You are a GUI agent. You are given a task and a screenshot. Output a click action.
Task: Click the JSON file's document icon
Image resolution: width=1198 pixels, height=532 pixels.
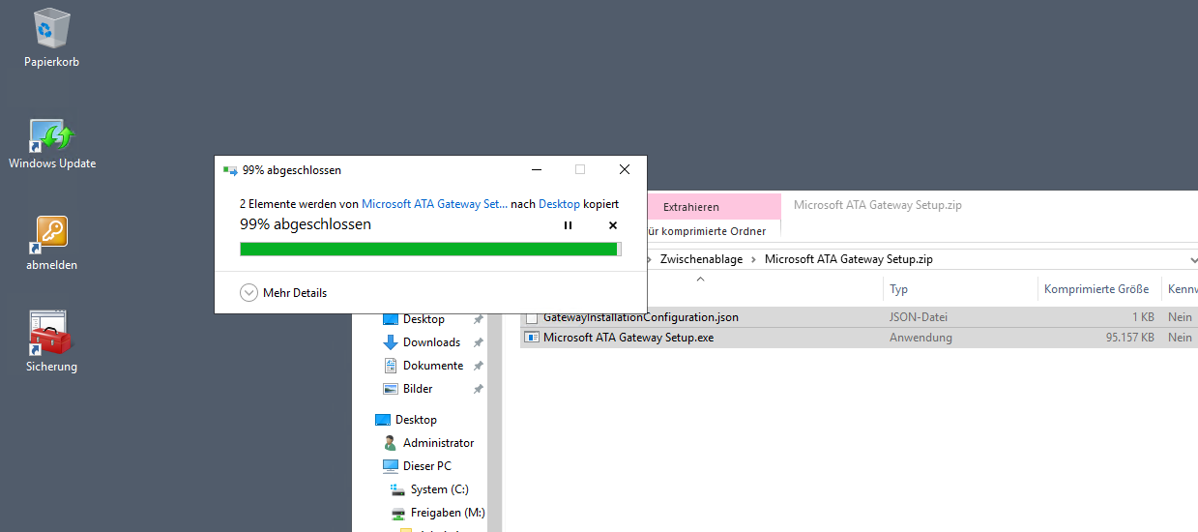(532, 317)
